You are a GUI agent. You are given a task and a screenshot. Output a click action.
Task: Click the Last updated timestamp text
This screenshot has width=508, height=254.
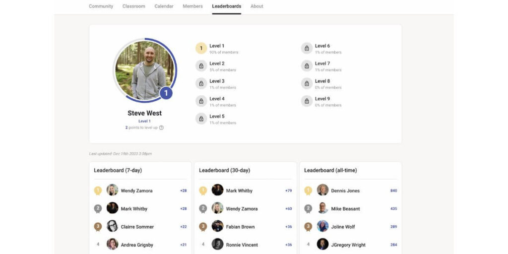click(x=121, y=154)
